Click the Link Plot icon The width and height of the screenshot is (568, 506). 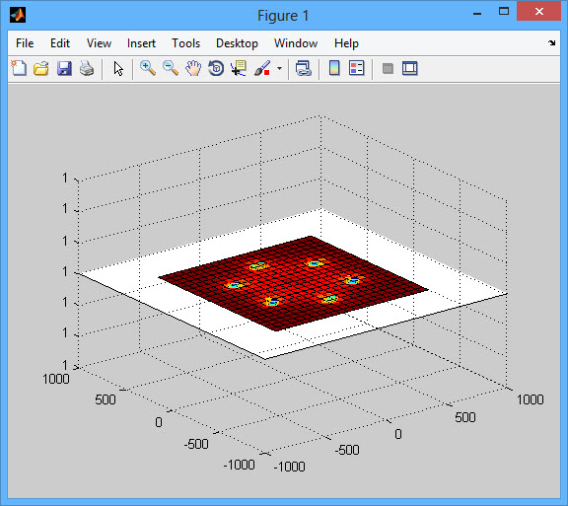(x=303, y=68)
